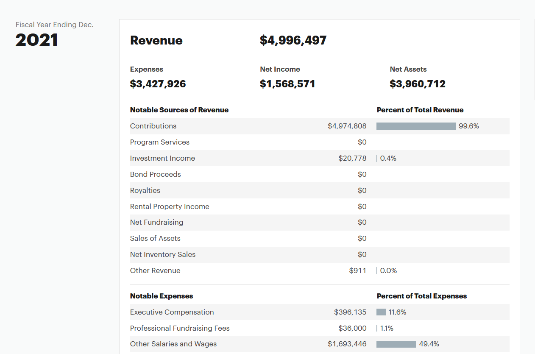535x354 pixels.
Task: Click the Bond Proceeds row label
Action: point(156,174)
